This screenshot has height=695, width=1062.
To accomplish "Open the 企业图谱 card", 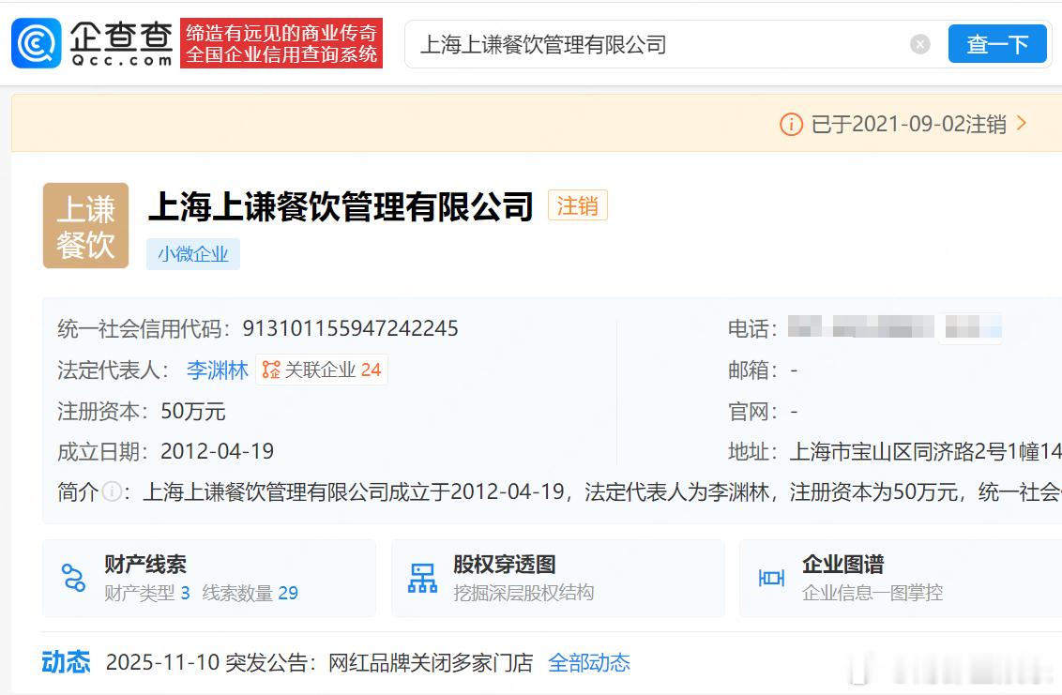I will tap(901, 578).
